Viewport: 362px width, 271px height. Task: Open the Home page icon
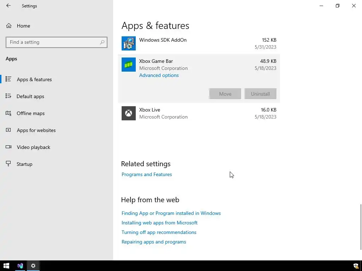9,25
